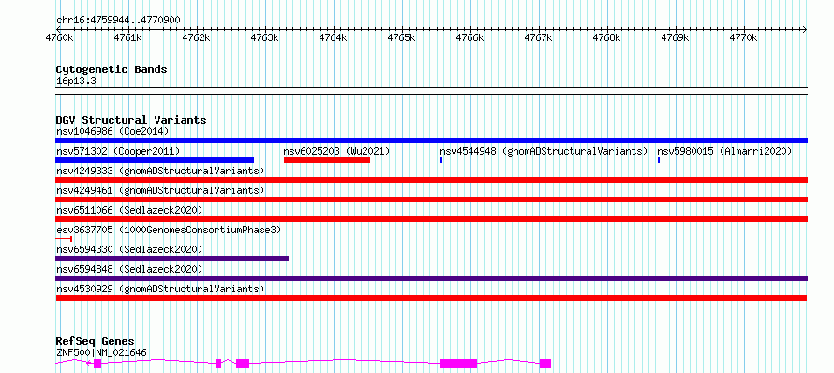This screenshot has height=373, width=834.
Task: Open the ZNF500|NM_021646 gene label
Action: [x=101, y=352]
